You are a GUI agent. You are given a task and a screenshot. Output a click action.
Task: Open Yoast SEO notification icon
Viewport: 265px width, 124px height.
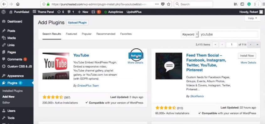[x=96, y=12]
